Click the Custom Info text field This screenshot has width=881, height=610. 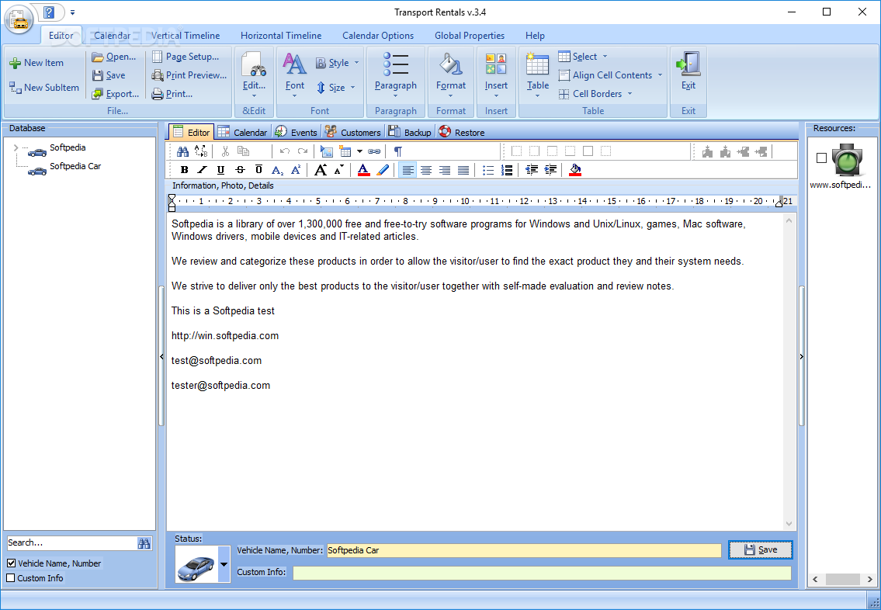click(543, 573)
